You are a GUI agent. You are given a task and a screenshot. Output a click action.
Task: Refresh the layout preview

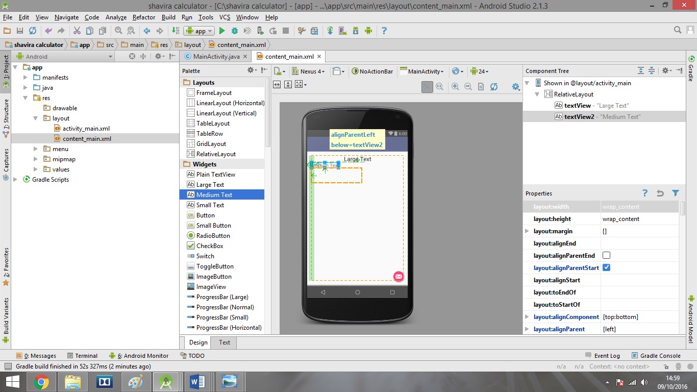[x=493, y=87]
